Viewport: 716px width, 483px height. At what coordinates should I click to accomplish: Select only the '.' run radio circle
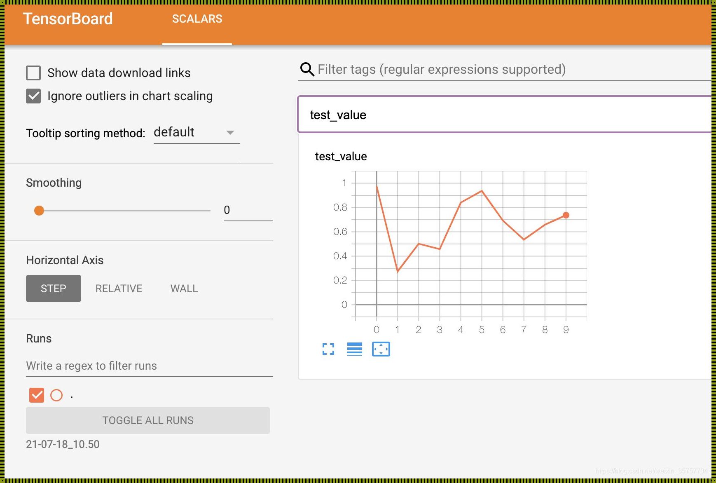coord(56,395)
